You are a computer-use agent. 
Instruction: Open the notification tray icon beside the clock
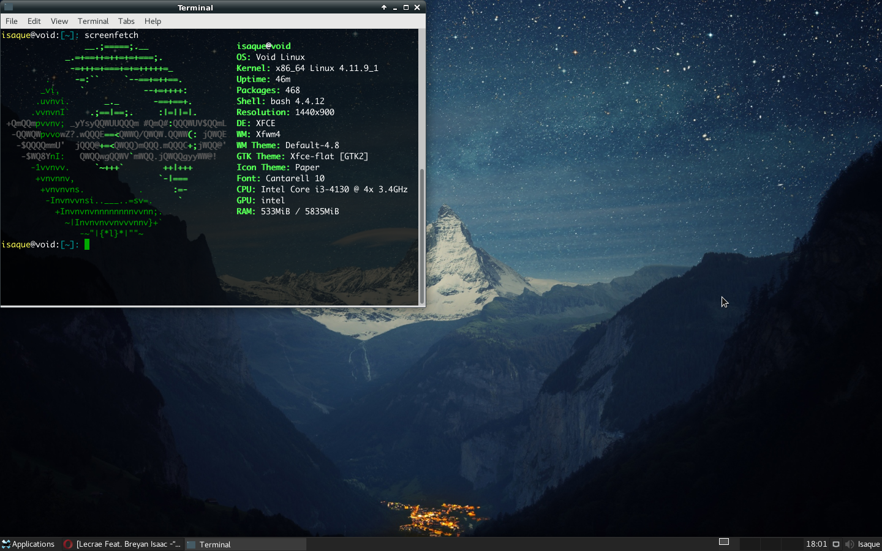point(836,544)
